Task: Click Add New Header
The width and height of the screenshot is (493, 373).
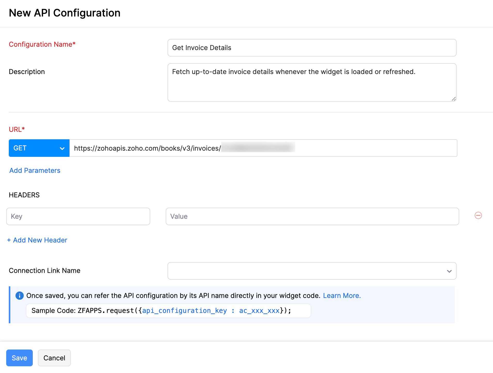Action: coord(37,240)
